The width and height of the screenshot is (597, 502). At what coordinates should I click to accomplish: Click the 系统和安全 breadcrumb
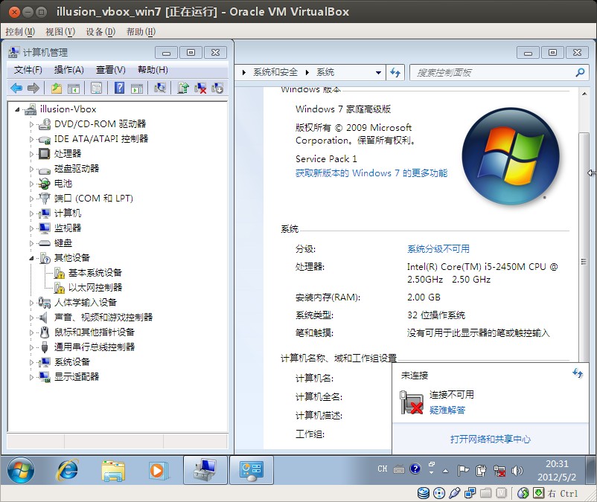(275, 72)
